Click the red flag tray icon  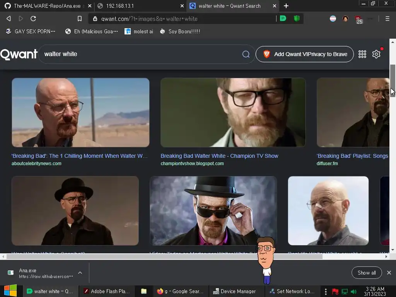pos(335,292)
